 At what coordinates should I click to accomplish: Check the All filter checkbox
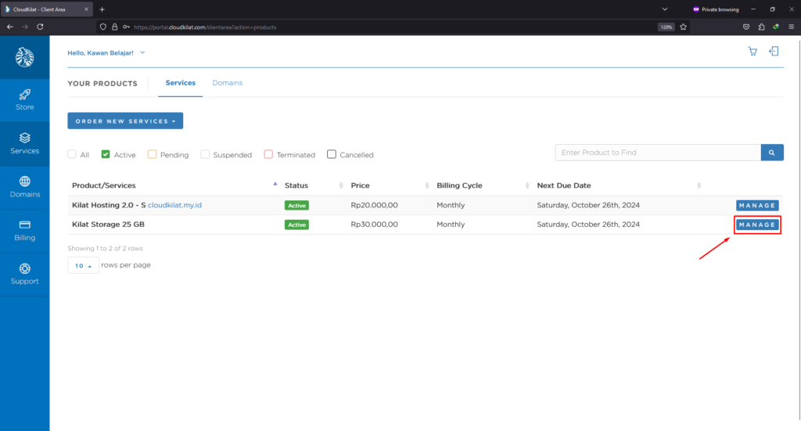[72, 155]
